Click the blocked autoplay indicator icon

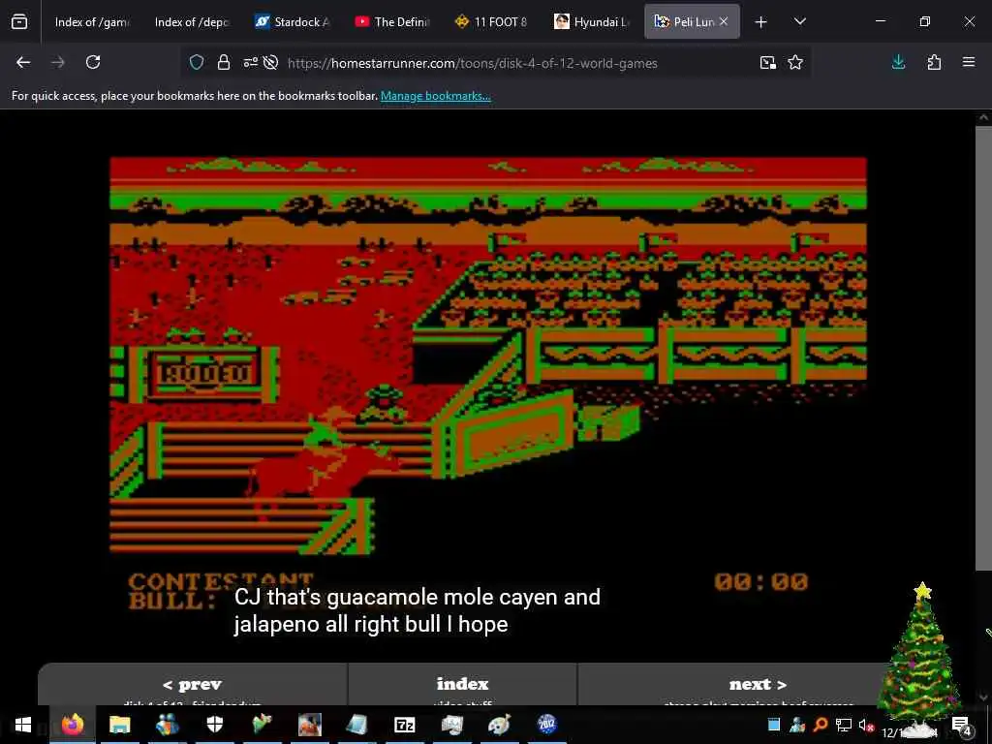coord(271,62)
